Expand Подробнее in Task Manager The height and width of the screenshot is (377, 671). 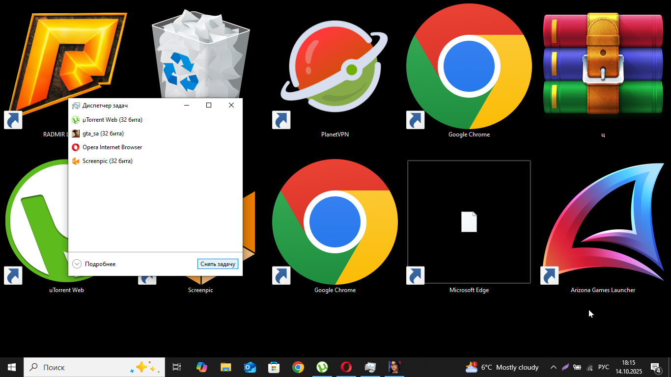94,264
